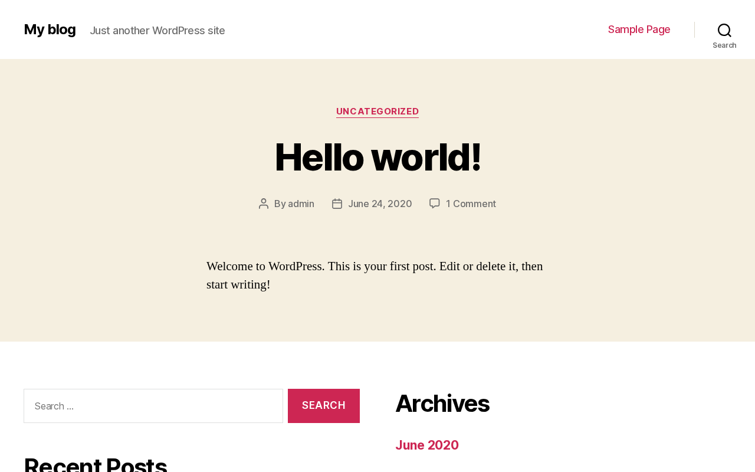View the 1 Comment link
The height and width of the screenshot is (472, 755).
click(471, 204)
